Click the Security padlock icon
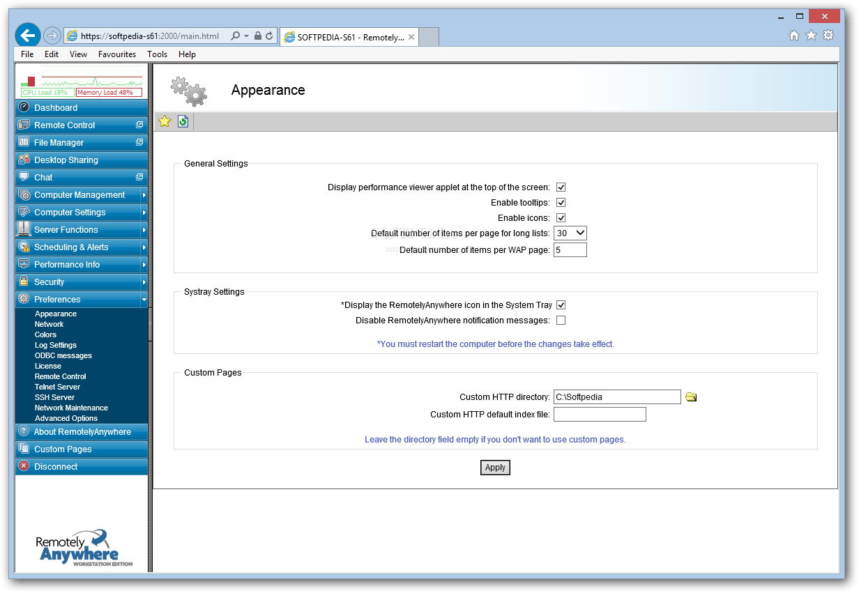This screenshot has width=859, height=593. [24, 282]
